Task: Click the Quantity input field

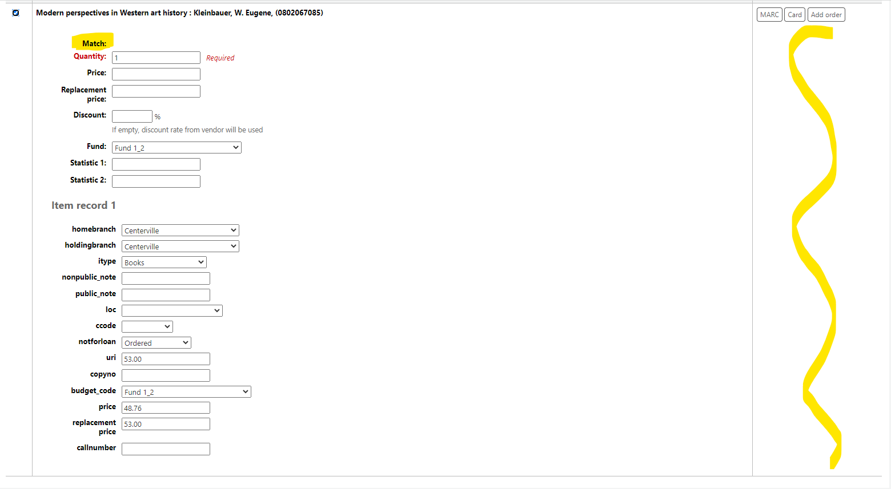Action: [x=156, y=58]
